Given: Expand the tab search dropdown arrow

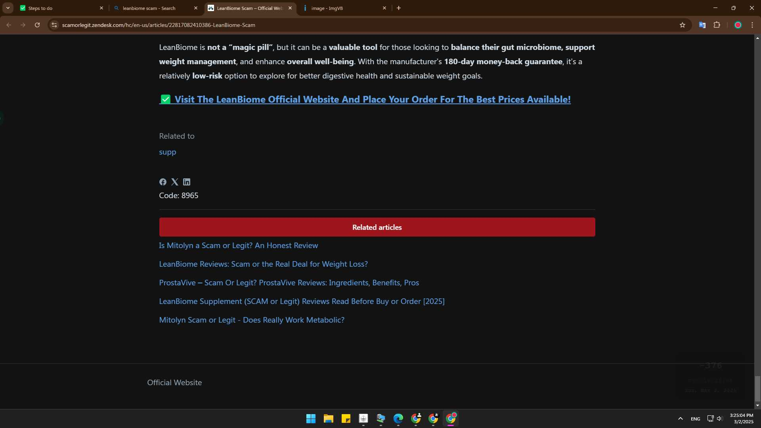Looking at the screenshot, I should click(x=8, y=8).
